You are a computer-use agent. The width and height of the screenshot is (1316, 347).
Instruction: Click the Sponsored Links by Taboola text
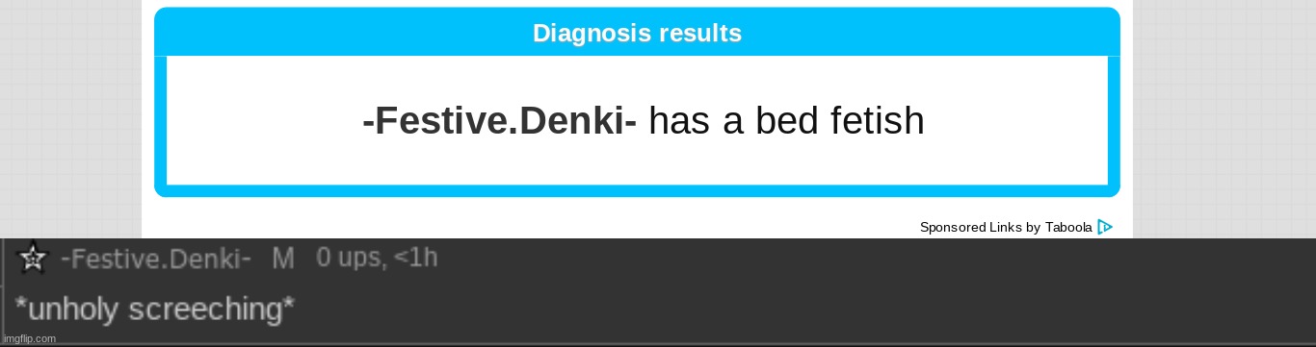(x=1006, y=228)
